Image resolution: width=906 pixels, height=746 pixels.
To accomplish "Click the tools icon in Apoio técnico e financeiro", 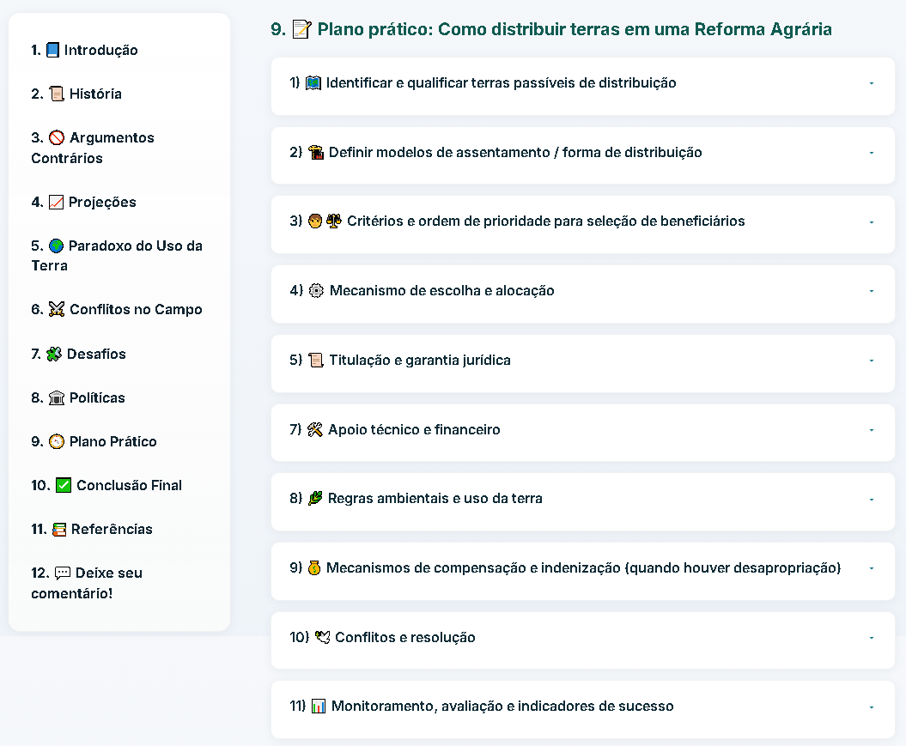I will 315,429.
